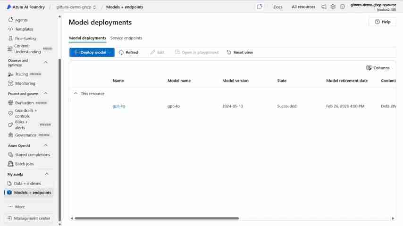Open the project switcher dropdown arrows
Viewport: 403px width, 226px height.
94,7
